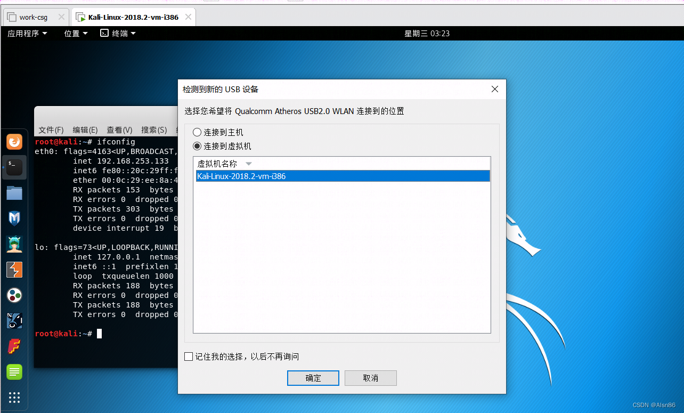
Task: Close the work-csg tab
Action: point(61,17)
